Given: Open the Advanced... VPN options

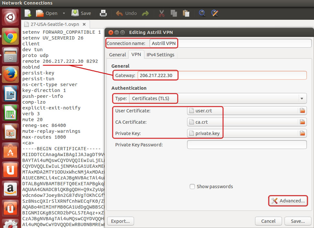Looking at the screenshot, I should [288, 201].
